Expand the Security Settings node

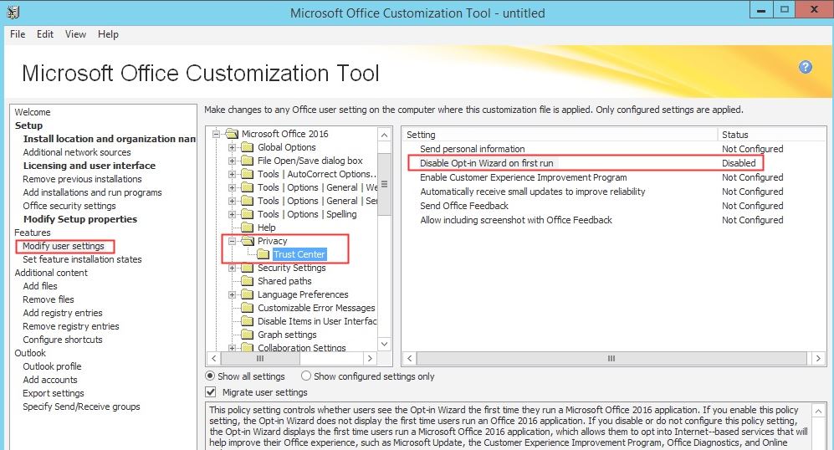232,268
